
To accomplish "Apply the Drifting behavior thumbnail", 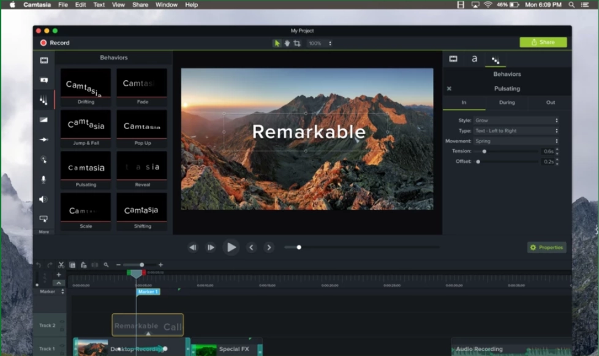I will coord(86,84).
